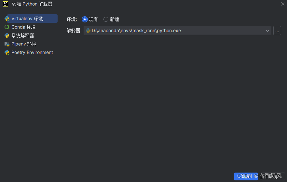The height and width of the screenshot is (182, 287).
Task: Close the 添加 Python 解释器 dialog
Action: (x=282, y=4)
